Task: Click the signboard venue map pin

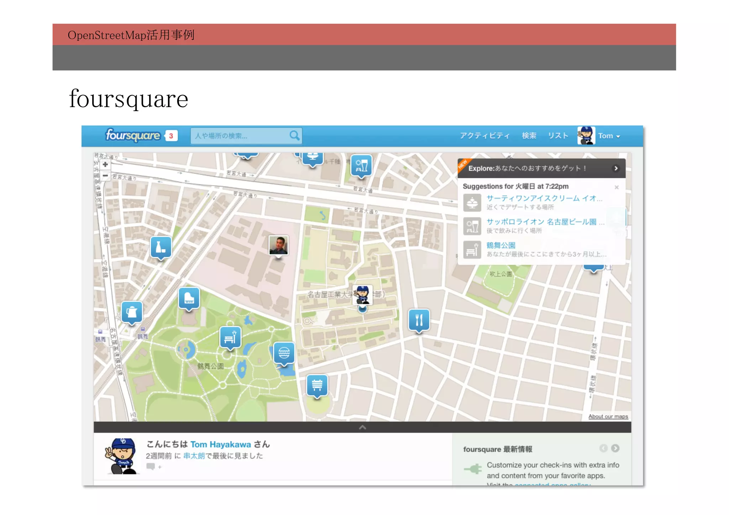Action: [317, 387]
